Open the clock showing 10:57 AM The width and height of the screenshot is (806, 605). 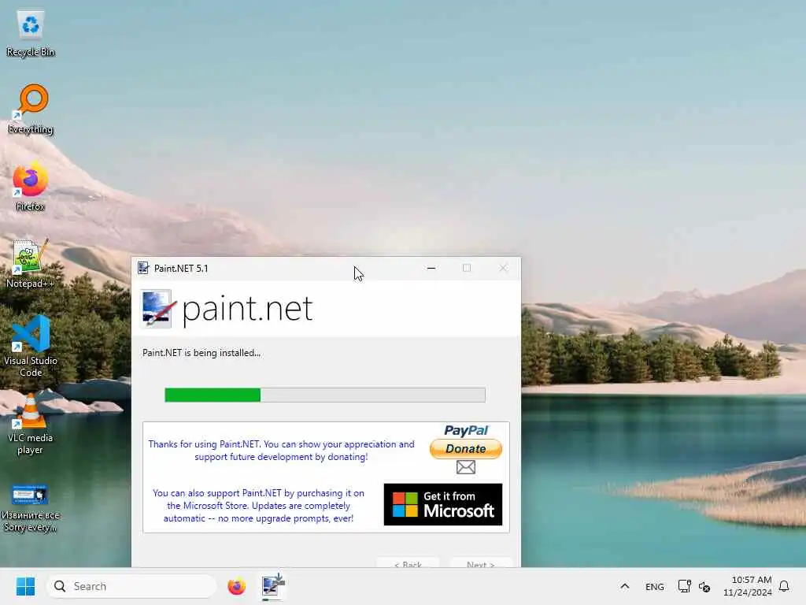tap(748, 586)
